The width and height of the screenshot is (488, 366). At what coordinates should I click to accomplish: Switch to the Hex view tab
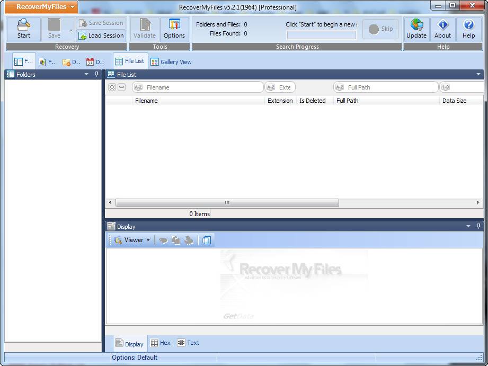[161, 343]
